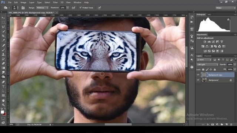Image resolution: width=237 pixels, height=133 pixels.
Task: Open the Actions panel play icon
Action: coord(192,22)
